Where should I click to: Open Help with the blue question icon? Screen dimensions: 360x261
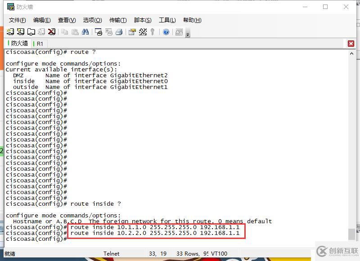(166, 32)
